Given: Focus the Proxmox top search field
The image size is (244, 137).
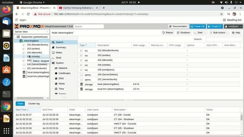Looking at the screenshot, I should click(x=89, y=26).
